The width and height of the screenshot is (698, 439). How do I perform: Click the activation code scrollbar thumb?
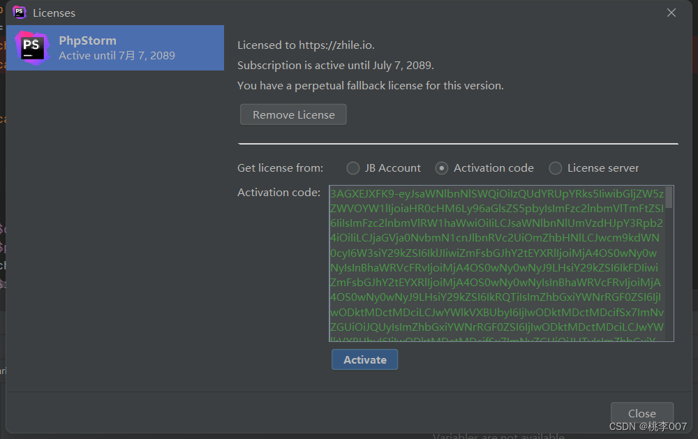(x=669, y=198)
